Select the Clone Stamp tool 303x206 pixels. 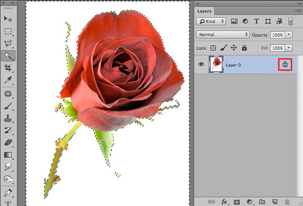(x=8, y=118)
